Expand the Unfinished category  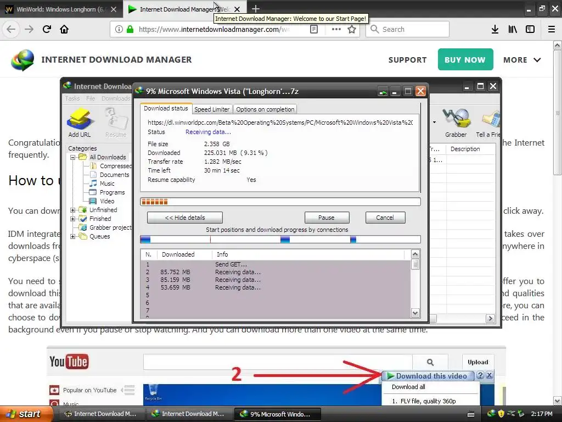pyautogui.click(x=73, y=210)
